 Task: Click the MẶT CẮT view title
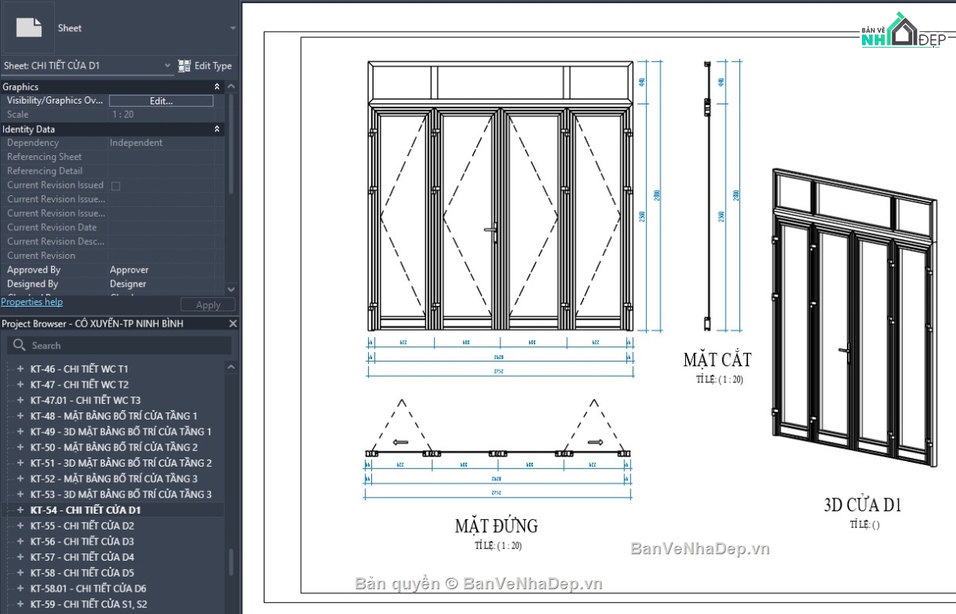[x=717, y=360]
